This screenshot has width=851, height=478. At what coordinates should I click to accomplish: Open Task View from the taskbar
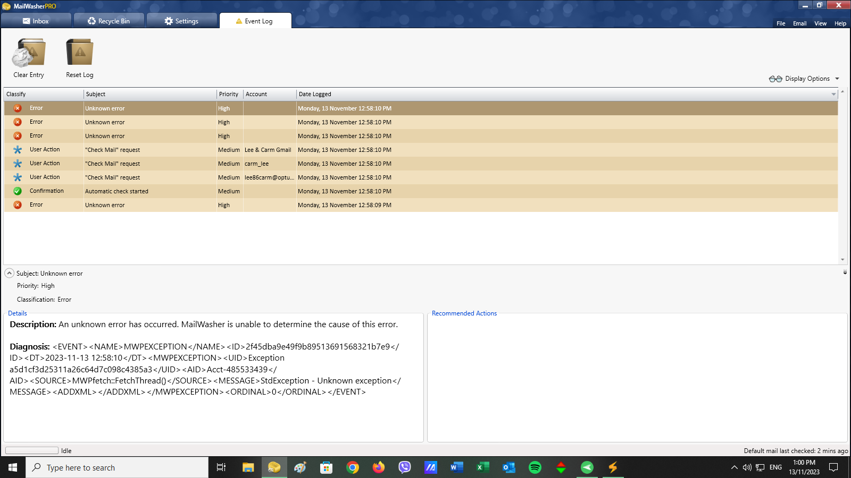[x=221, y=467]
